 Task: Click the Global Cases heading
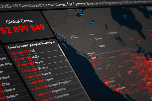point(19,21)
